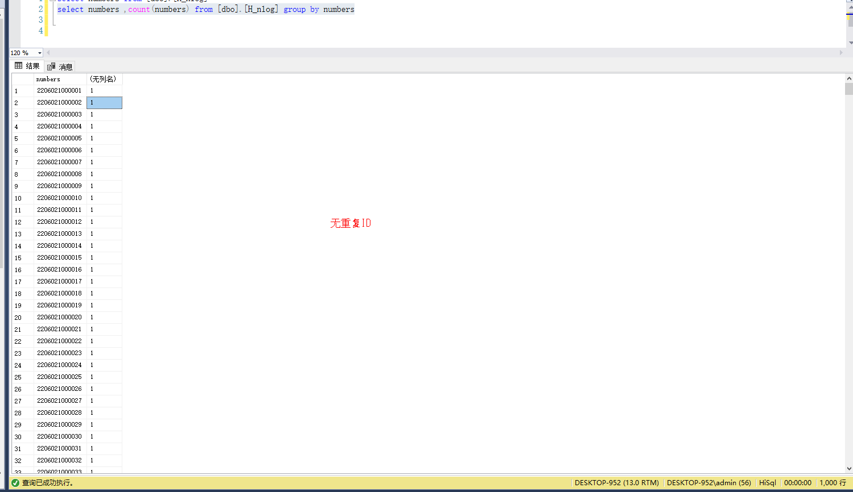Select cell 2206021000012
This screenshot has height=492, width=853.
[60, 222]
